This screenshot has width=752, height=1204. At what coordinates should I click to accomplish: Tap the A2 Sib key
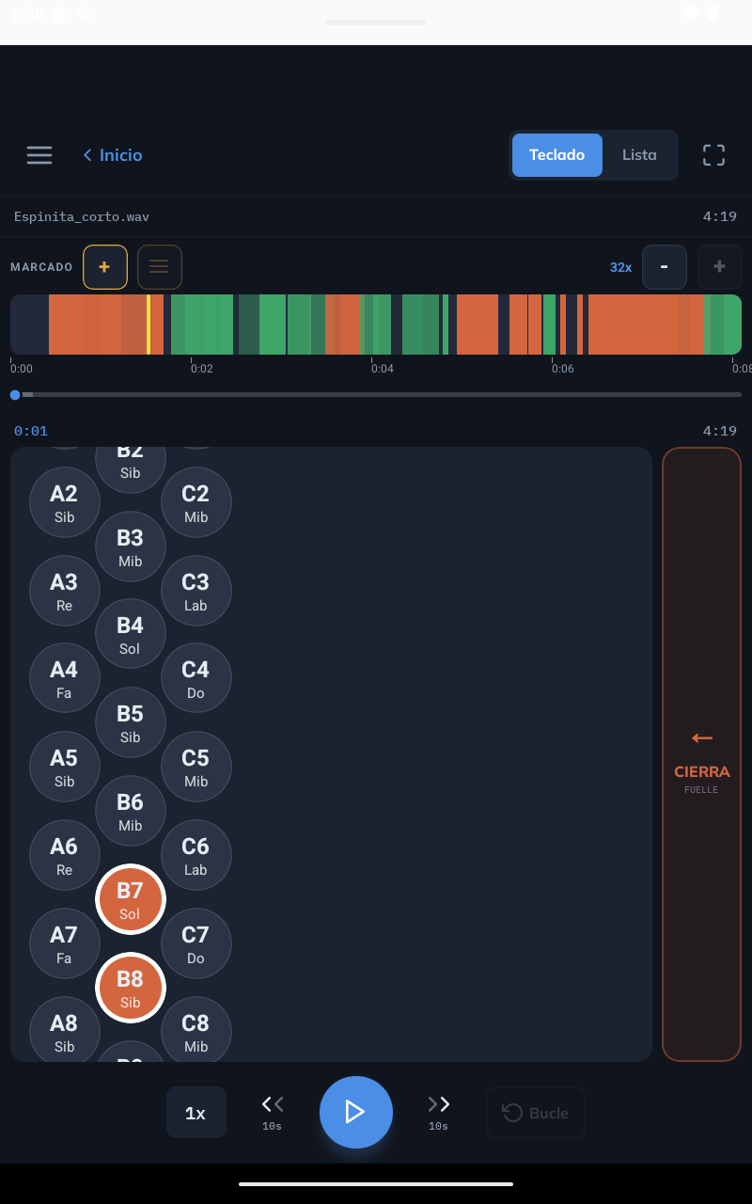click(65, 502)
